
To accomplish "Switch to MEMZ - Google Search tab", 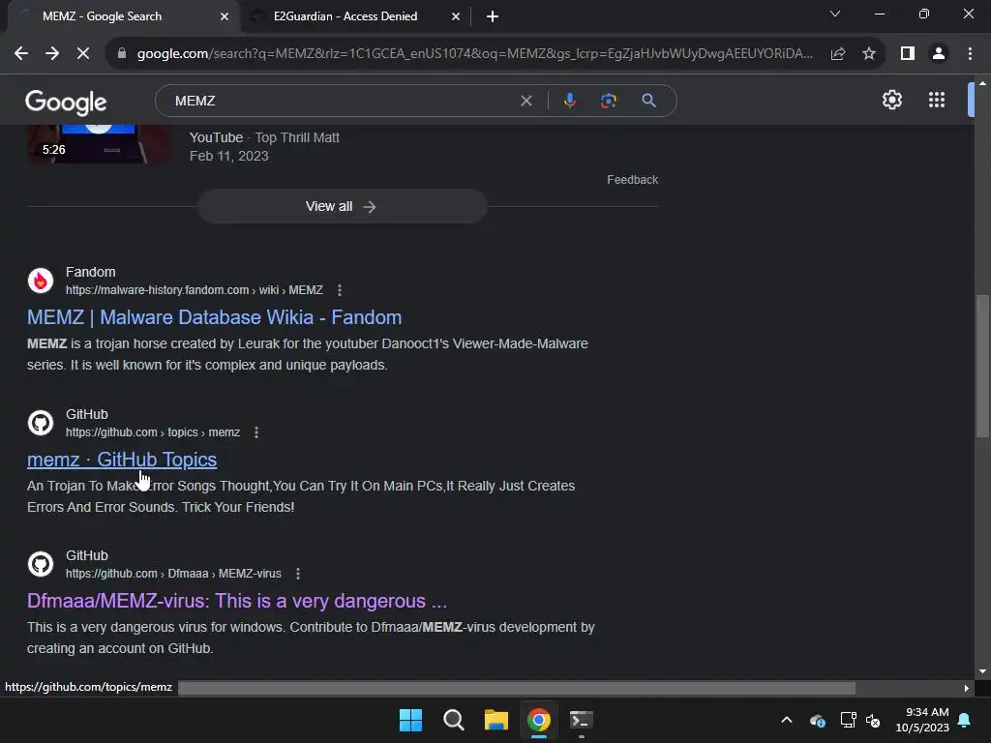I will 102,16.
